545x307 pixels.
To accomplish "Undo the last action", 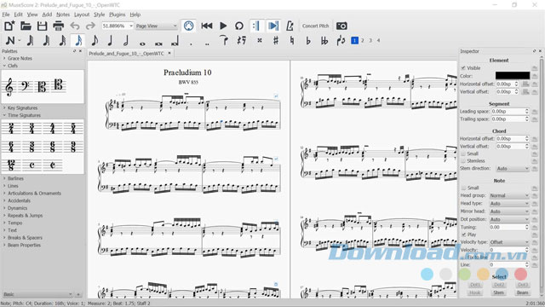I will (75, 26).
